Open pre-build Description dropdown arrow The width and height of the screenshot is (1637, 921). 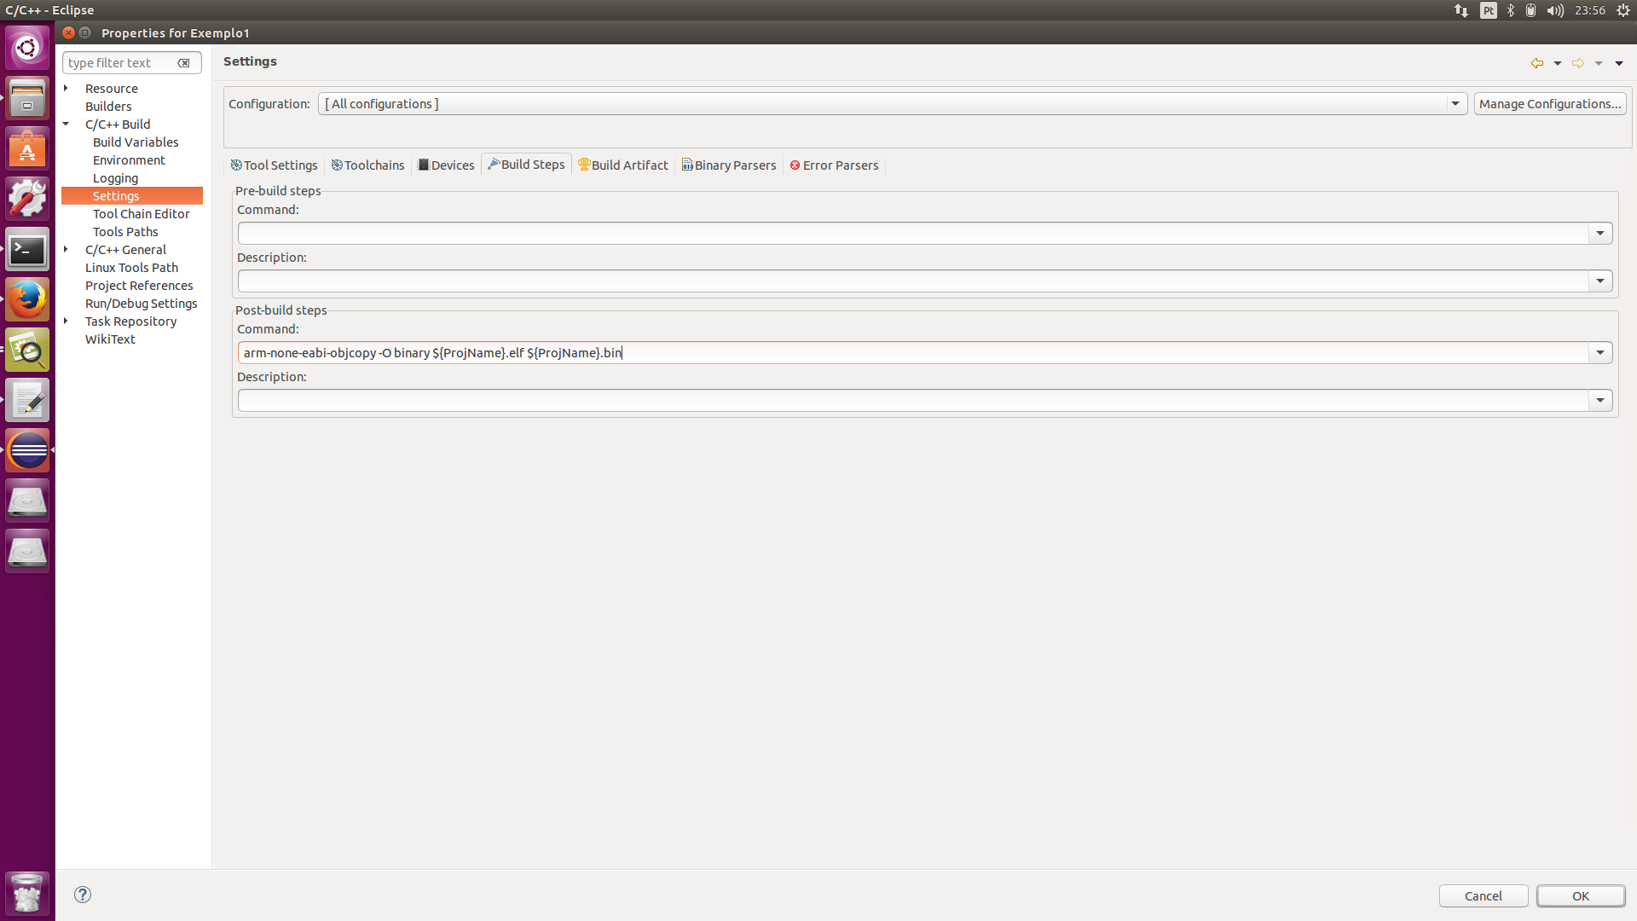[x=1600, y=281]
